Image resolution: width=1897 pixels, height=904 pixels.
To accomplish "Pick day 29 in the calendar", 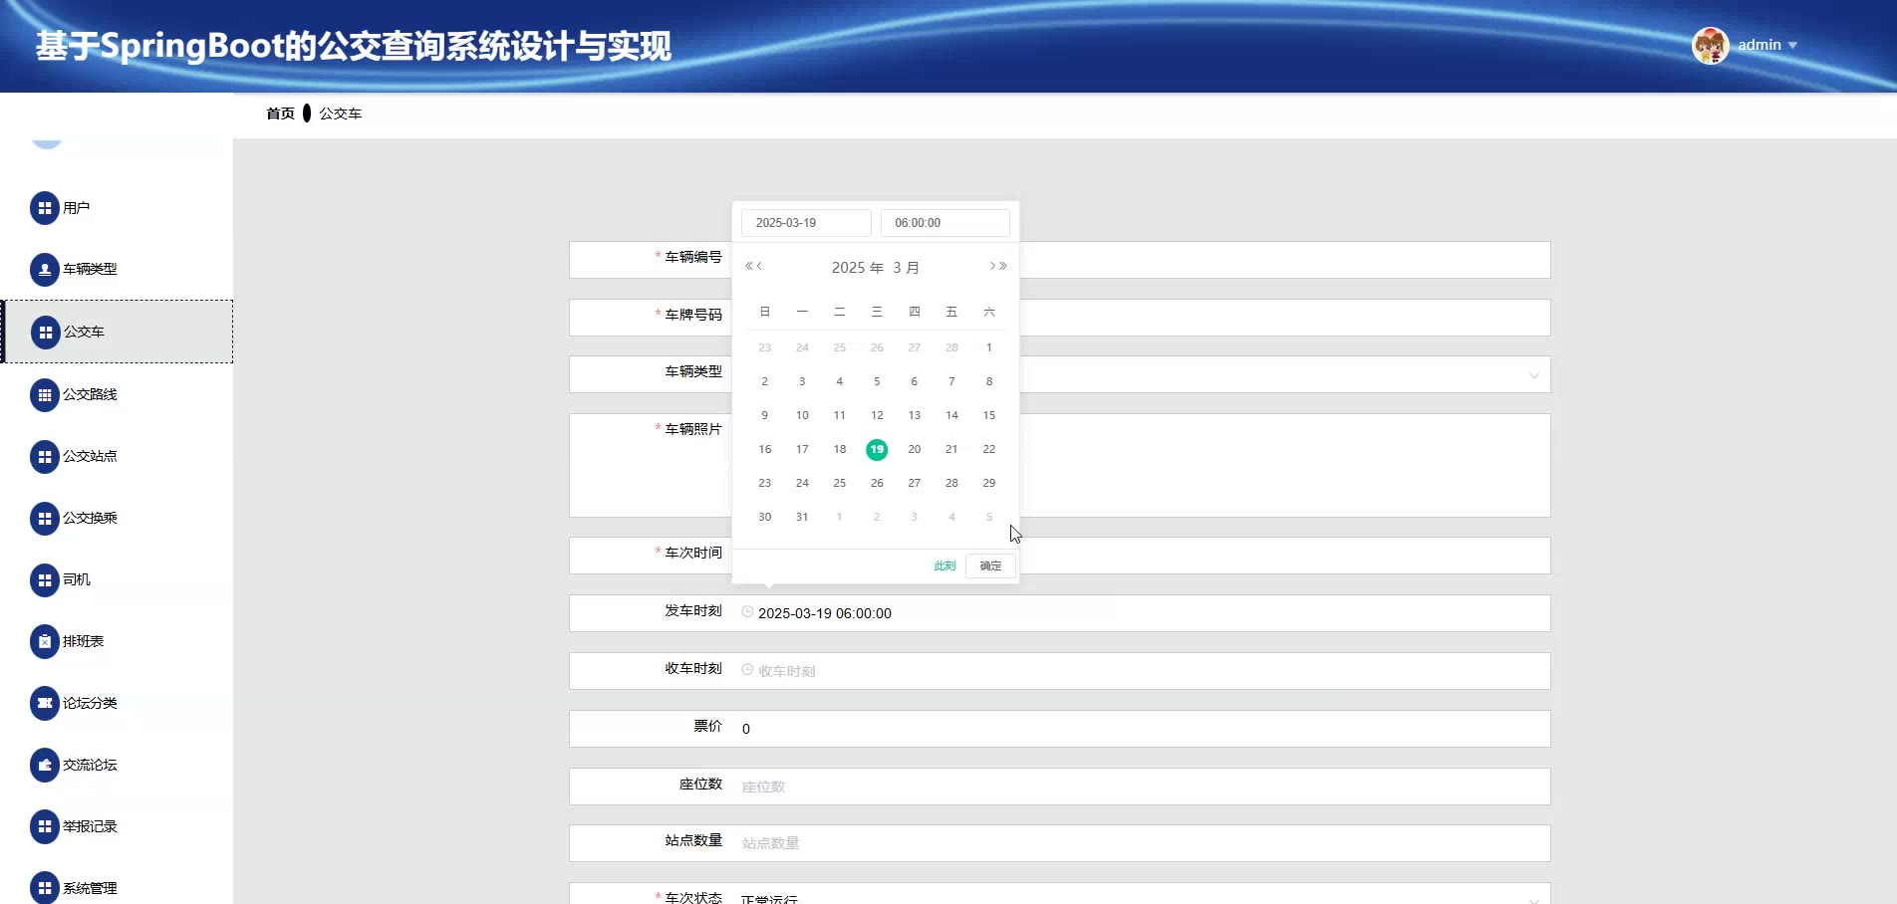I will pos(989,483).
